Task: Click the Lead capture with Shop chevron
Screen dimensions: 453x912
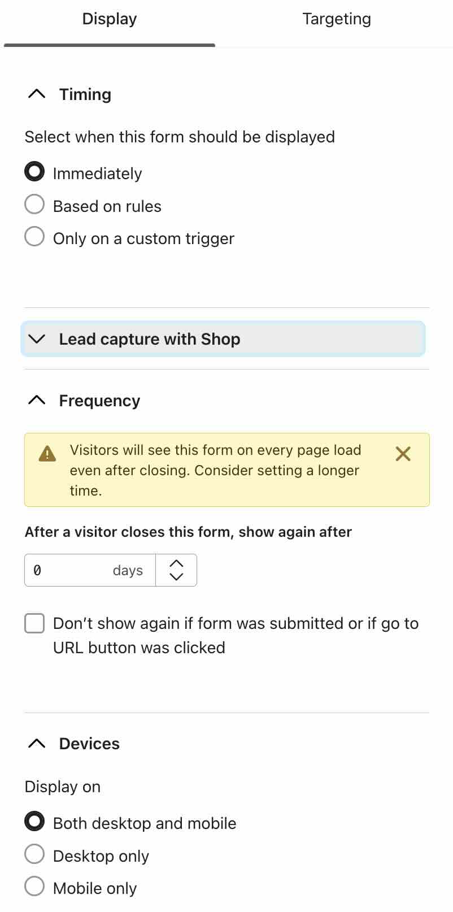Action: 37,339
